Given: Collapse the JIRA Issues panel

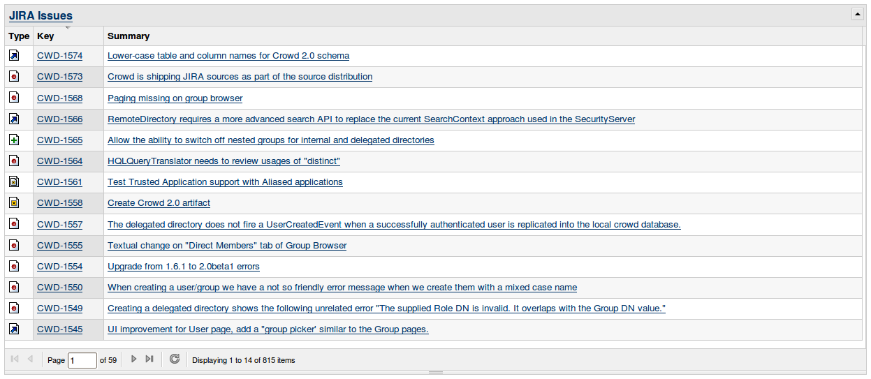Looking at the screenshot, I should coord(856,14).
